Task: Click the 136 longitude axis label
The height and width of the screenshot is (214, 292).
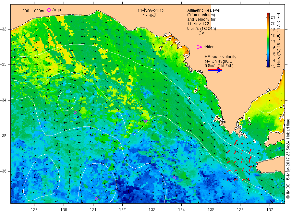Action: tap(240, 210)
